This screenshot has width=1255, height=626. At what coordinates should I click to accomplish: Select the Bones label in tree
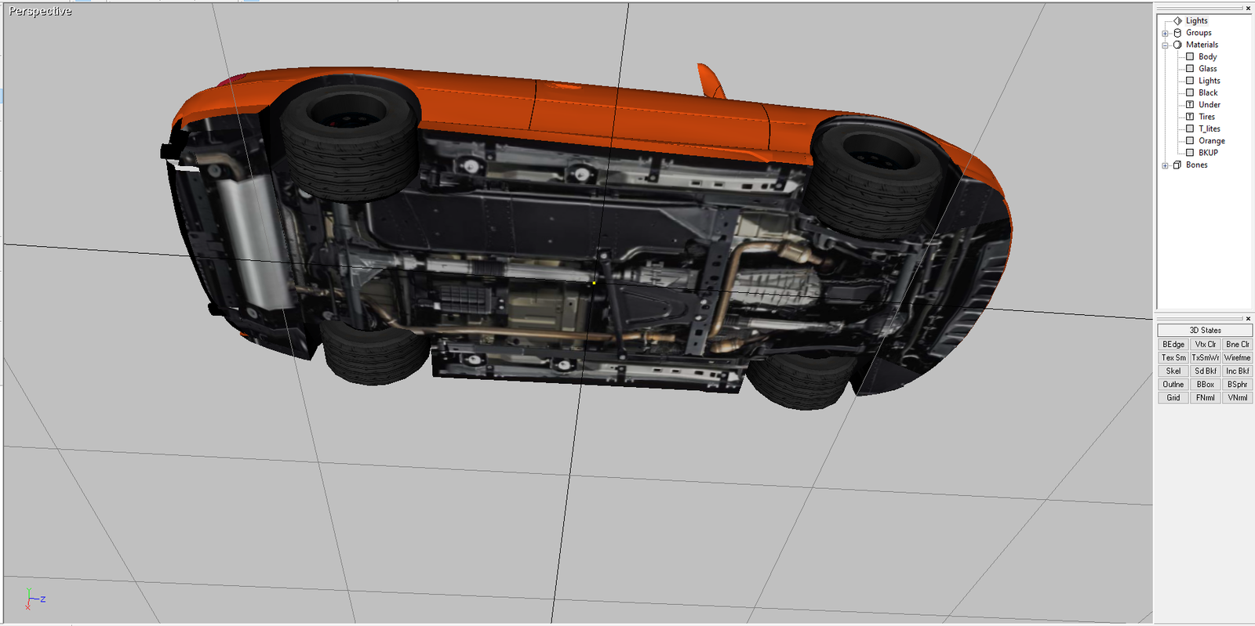click(1196, 165)
